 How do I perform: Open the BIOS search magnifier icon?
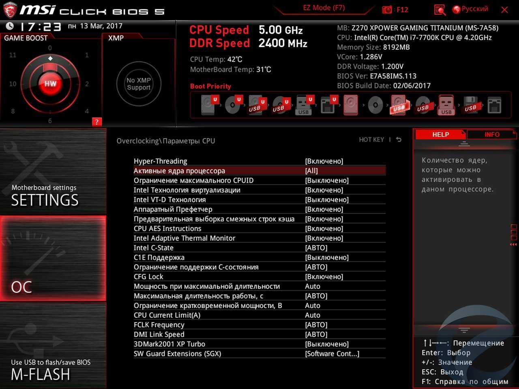440,10
